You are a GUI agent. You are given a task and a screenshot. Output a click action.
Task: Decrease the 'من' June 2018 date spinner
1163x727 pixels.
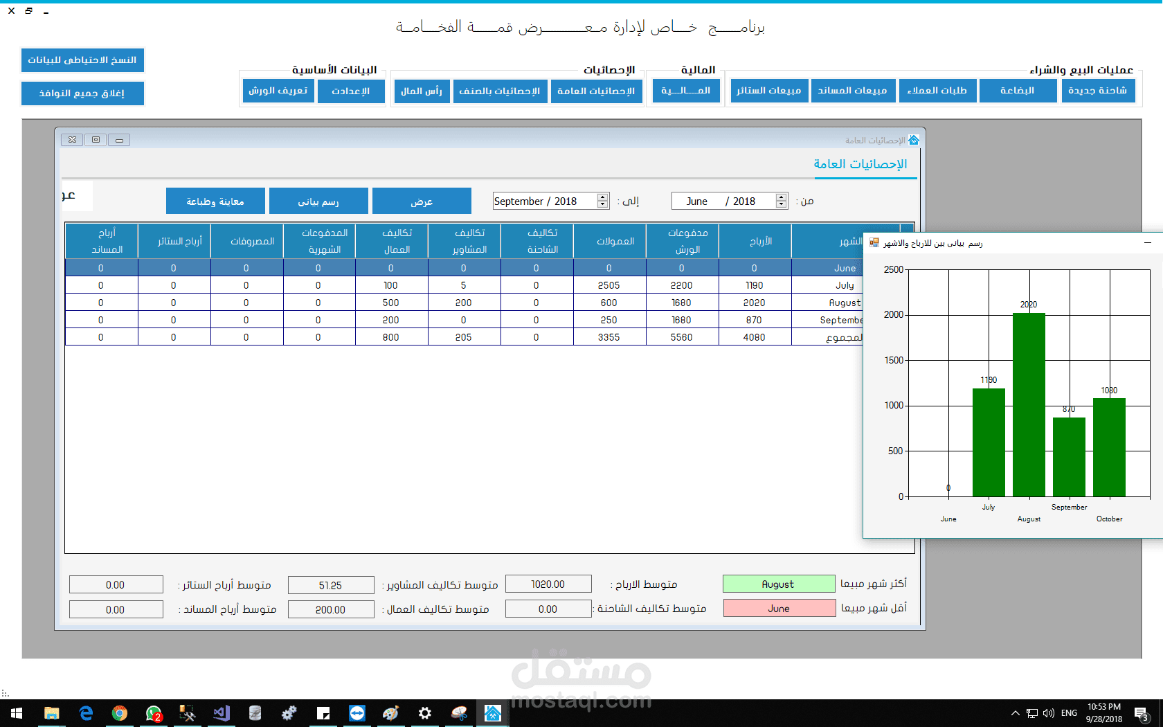point(782,204)
